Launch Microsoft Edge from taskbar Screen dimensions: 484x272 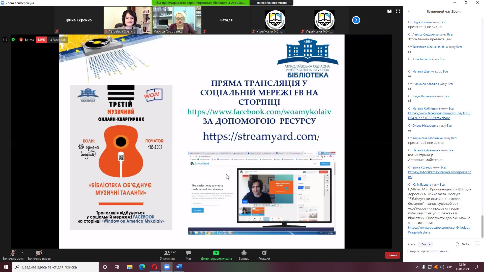(142, 267)
